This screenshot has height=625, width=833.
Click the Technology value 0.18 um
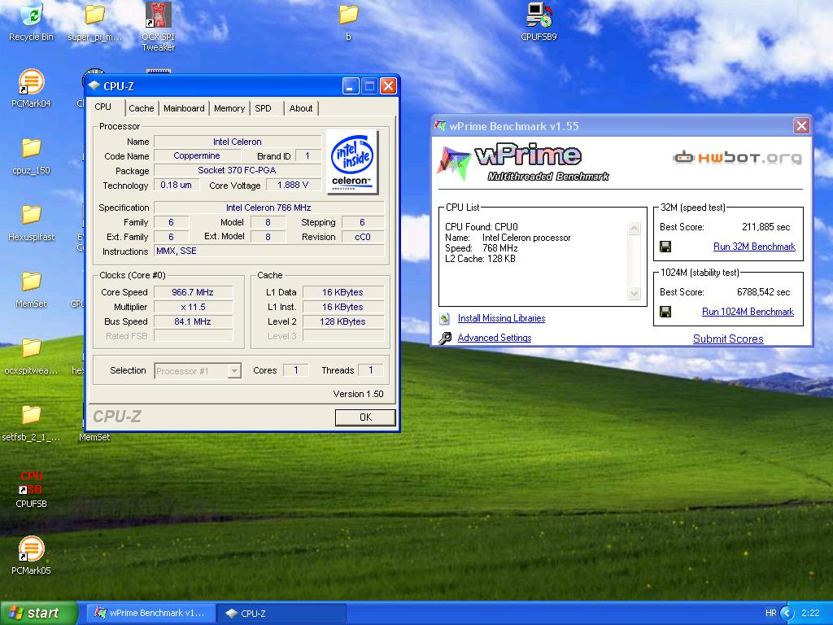(177, 185)
